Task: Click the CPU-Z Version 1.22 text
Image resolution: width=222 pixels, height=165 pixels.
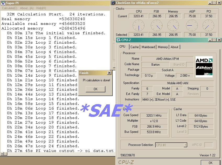Action: [207, 155]
